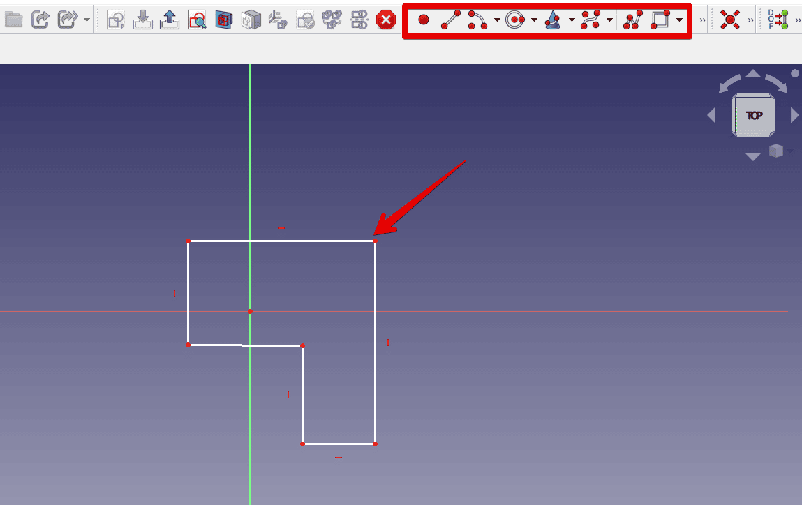The image size is (802, 505).
Task: Select the Conic tool
Action: coord(554,20)
